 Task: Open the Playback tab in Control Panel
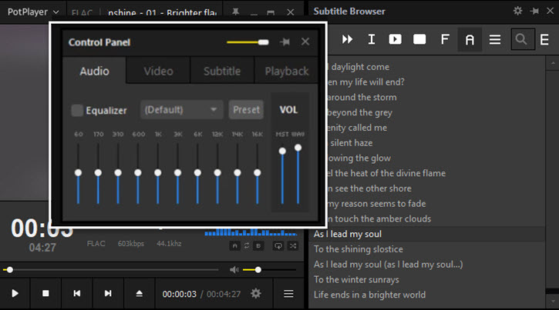[286, 72]
